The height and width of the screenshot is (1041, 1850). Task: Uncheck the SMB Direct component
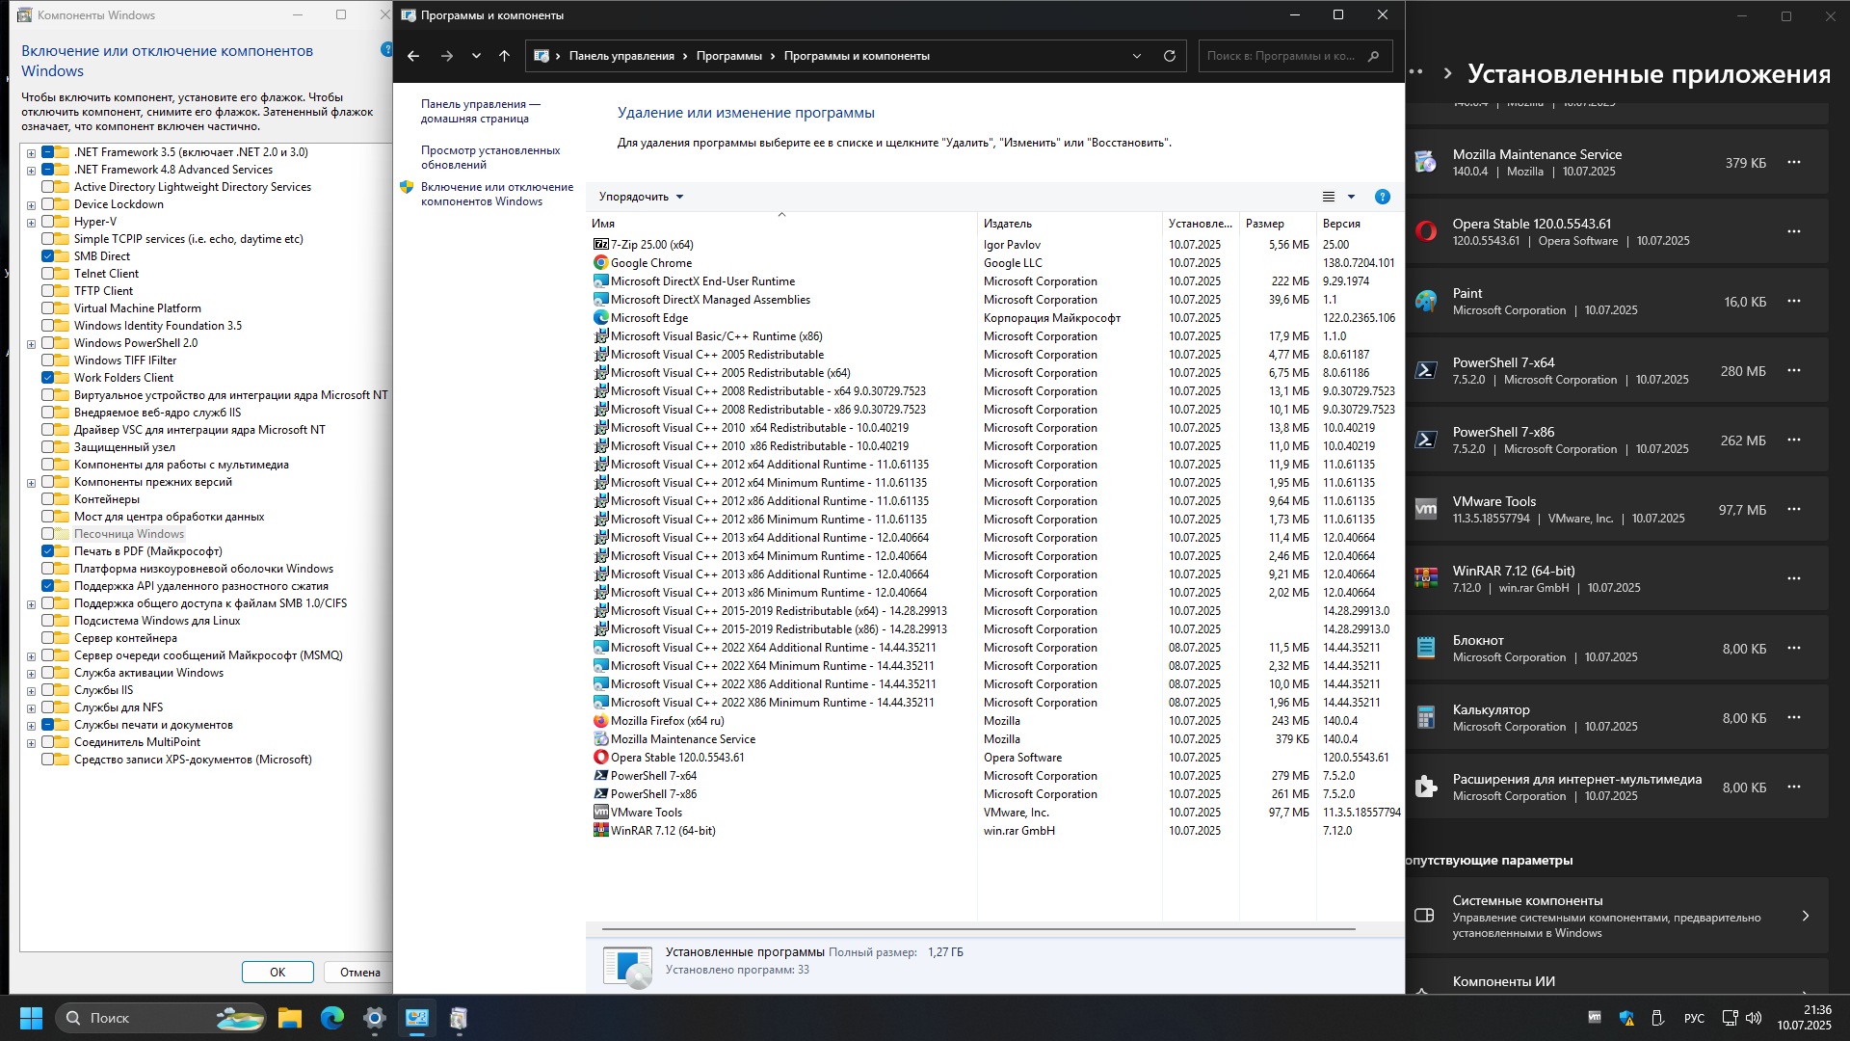tap(47, 256)
